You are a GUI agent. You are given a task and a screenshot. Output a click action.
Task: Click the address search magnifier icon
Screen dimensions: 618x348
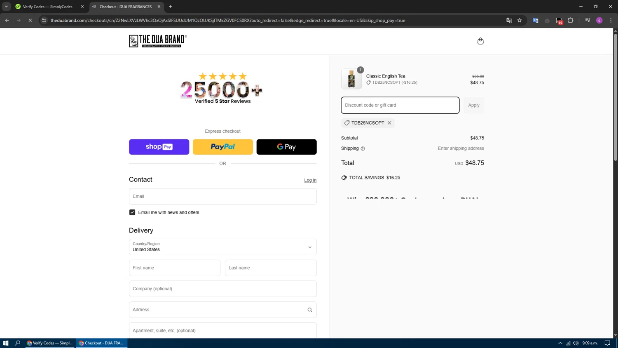(310, 310)
